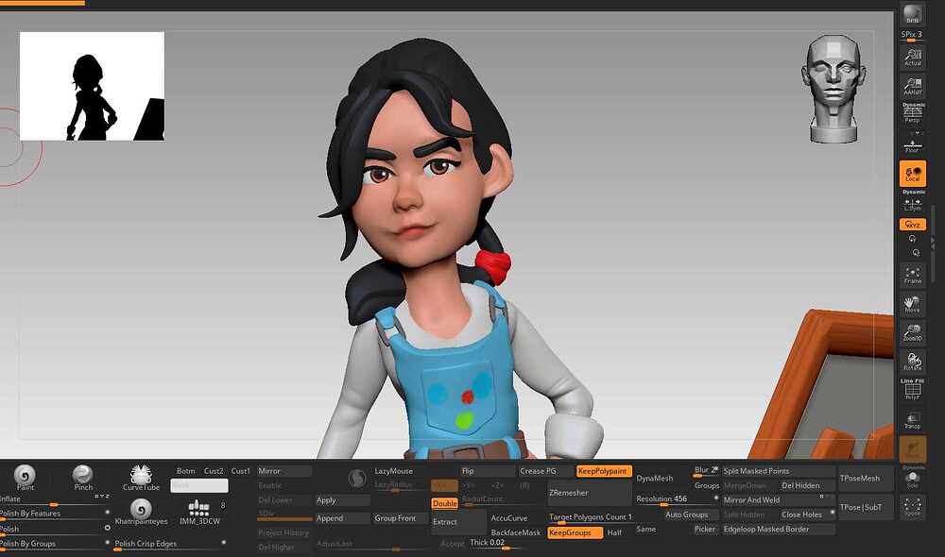This screenshot has height=557, width=945.
Task: Click the Auto Groups button
Action: [x=692, y=515]
